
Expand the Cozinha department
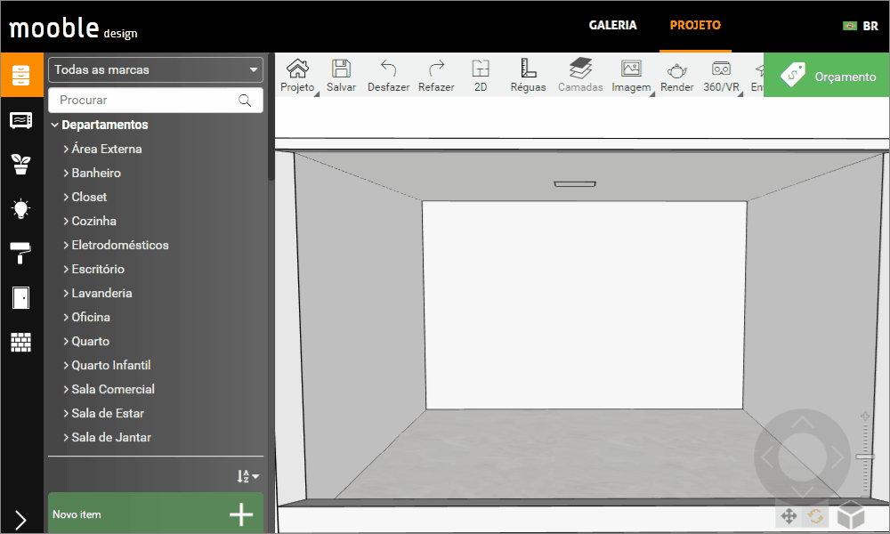pyautogui.click(x=90, y=221)
